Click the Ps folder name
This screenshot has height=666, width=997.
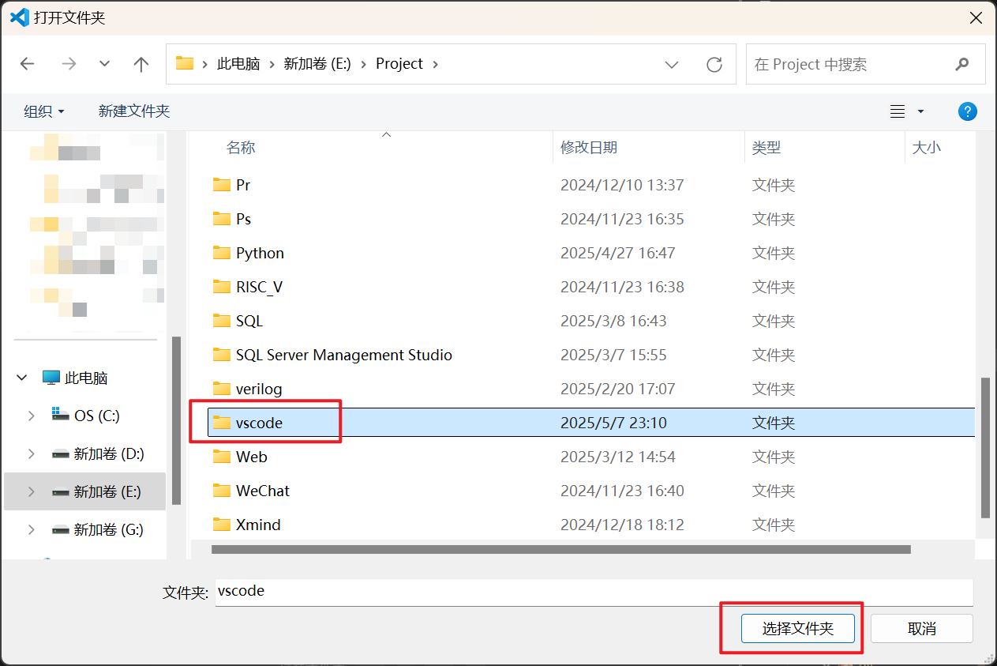[x=243, y=219]
